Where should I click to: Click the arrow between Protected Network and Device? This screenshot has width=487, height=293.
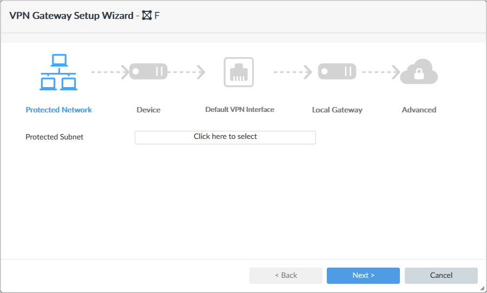[x=110, y=71]
